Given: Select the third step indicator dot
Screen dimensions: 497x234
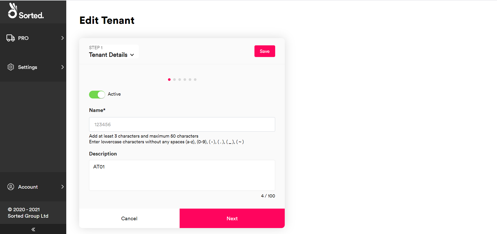Looking at the screenshot, I should [x=180, y=80].
